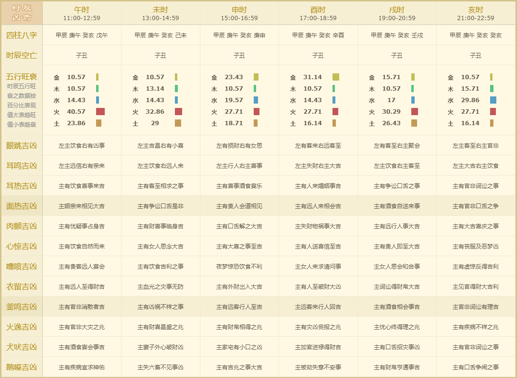
Task: Click the 耳鸣吉凶 row label
Action: pyautogui.click(x=22, y=165)
